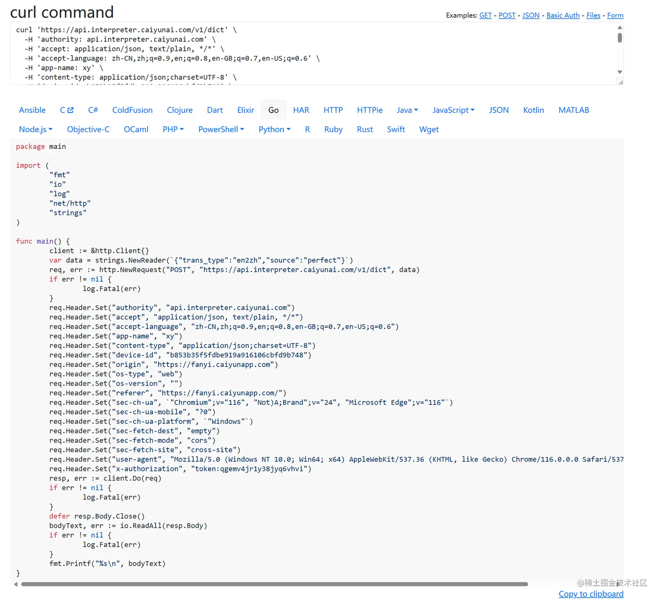The width and height of the screenshot is (662, 602).
Task: Switch to the HTTPie tab
Action: tap(370, 110)
